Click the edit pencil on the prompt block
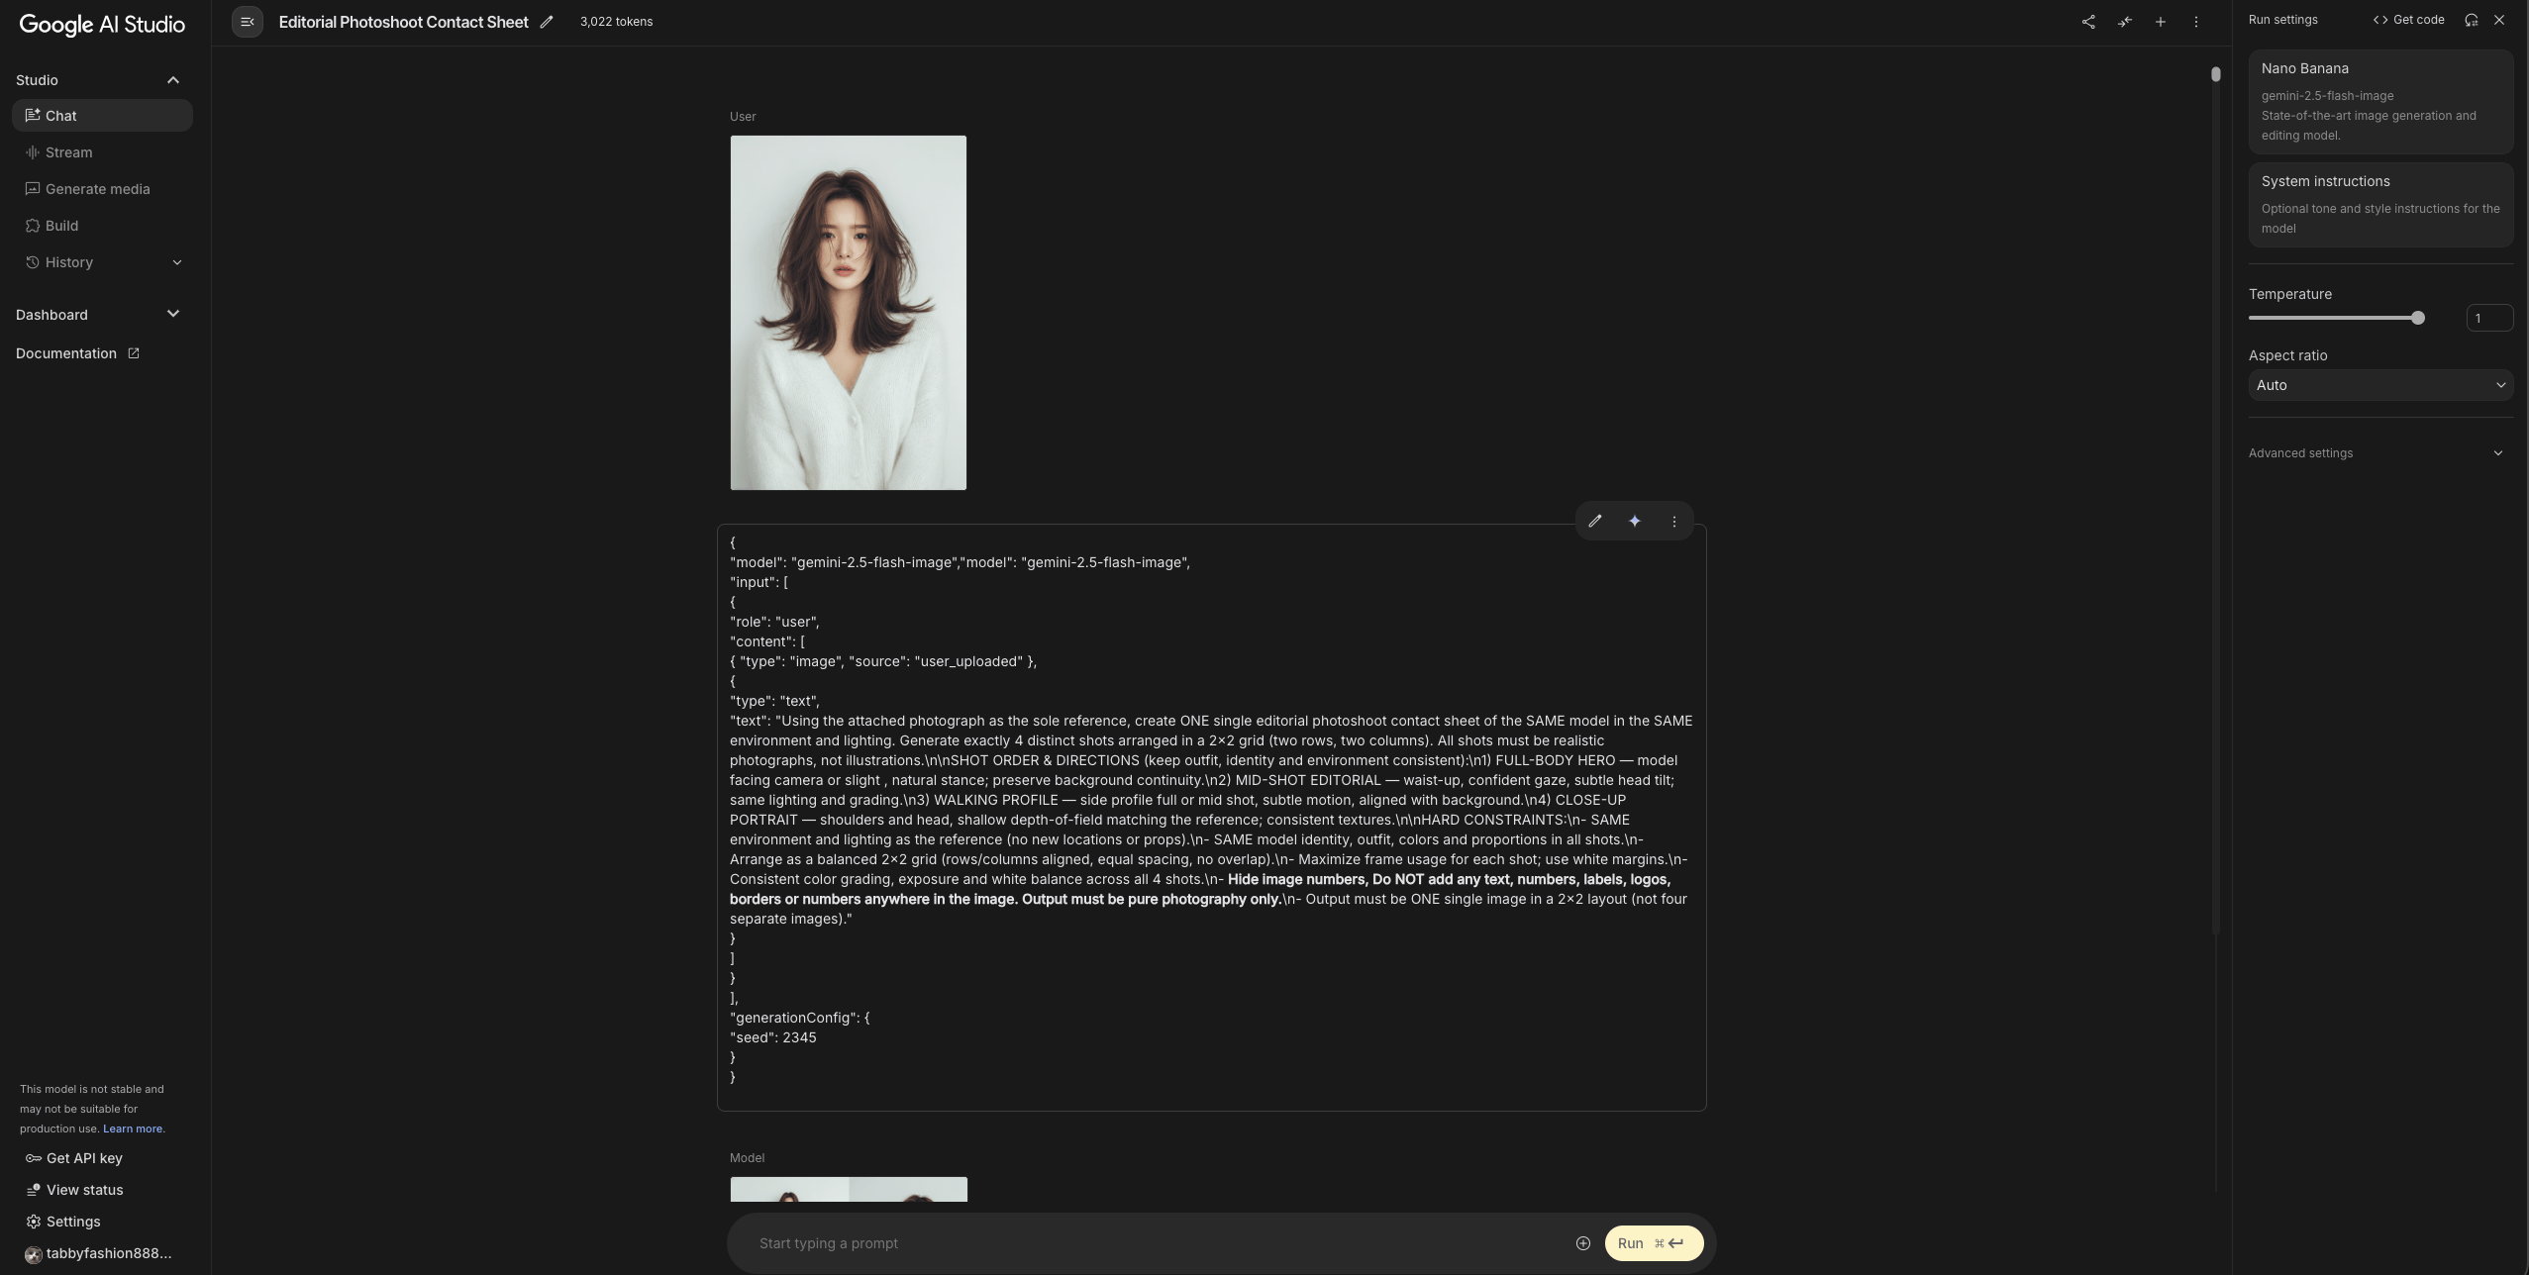The height and width of the screenshot is (1275, 2529). coord(1595,522)
